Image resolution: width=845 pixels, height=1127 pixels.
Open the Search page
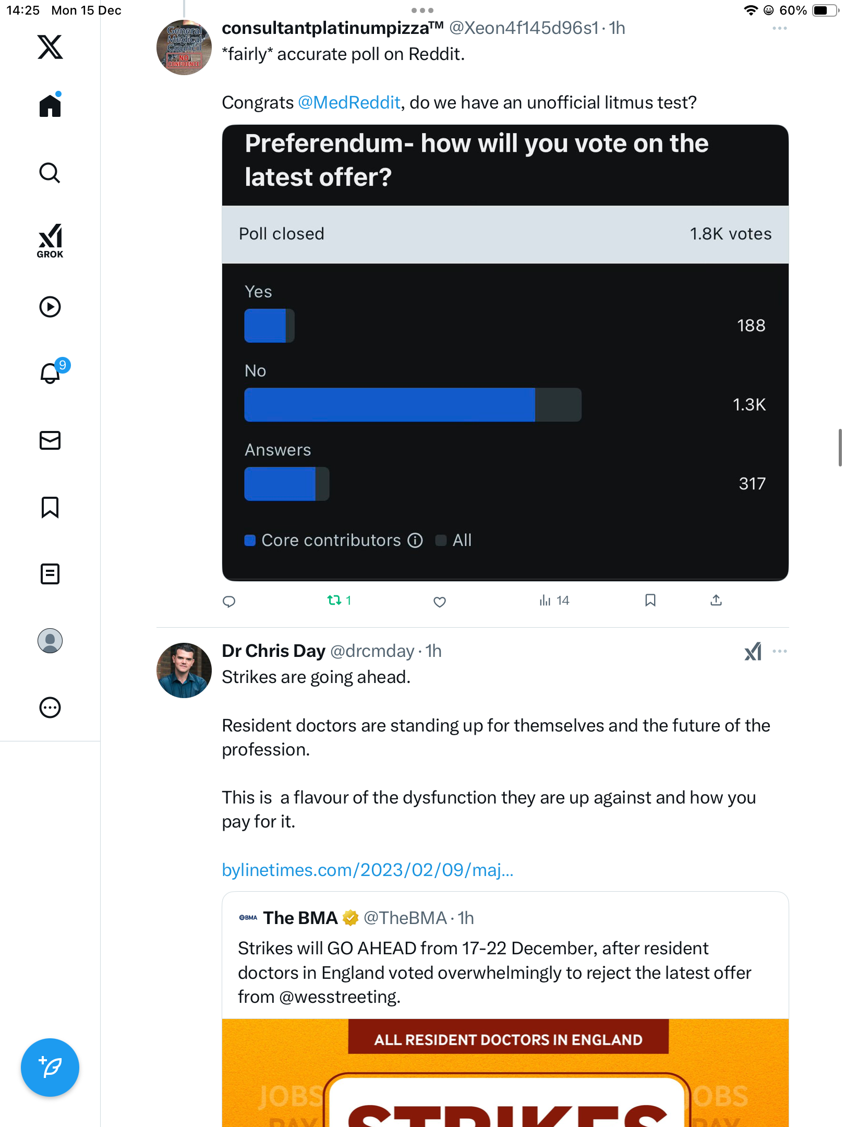click(x=50, y=173)
